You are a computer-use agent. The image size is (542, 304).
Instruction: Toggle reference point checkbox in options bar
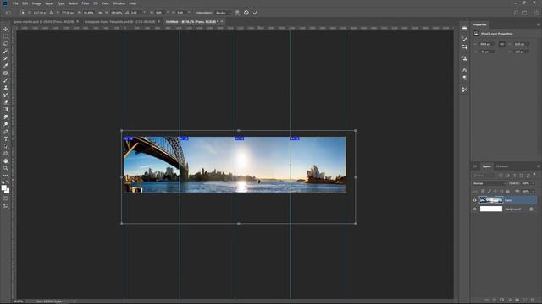pos(23,13)
